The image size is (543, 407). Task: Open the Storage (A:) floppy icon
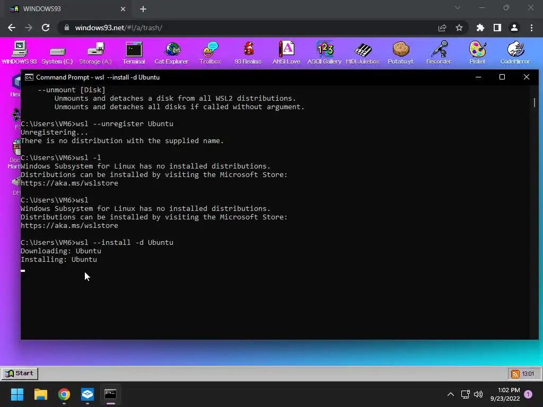(x=95, y=52)
